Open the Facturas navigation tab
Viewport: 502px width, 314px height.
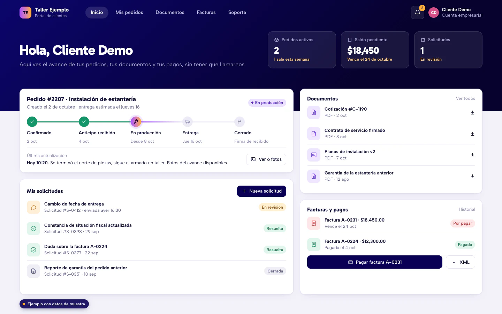(206, 13)
